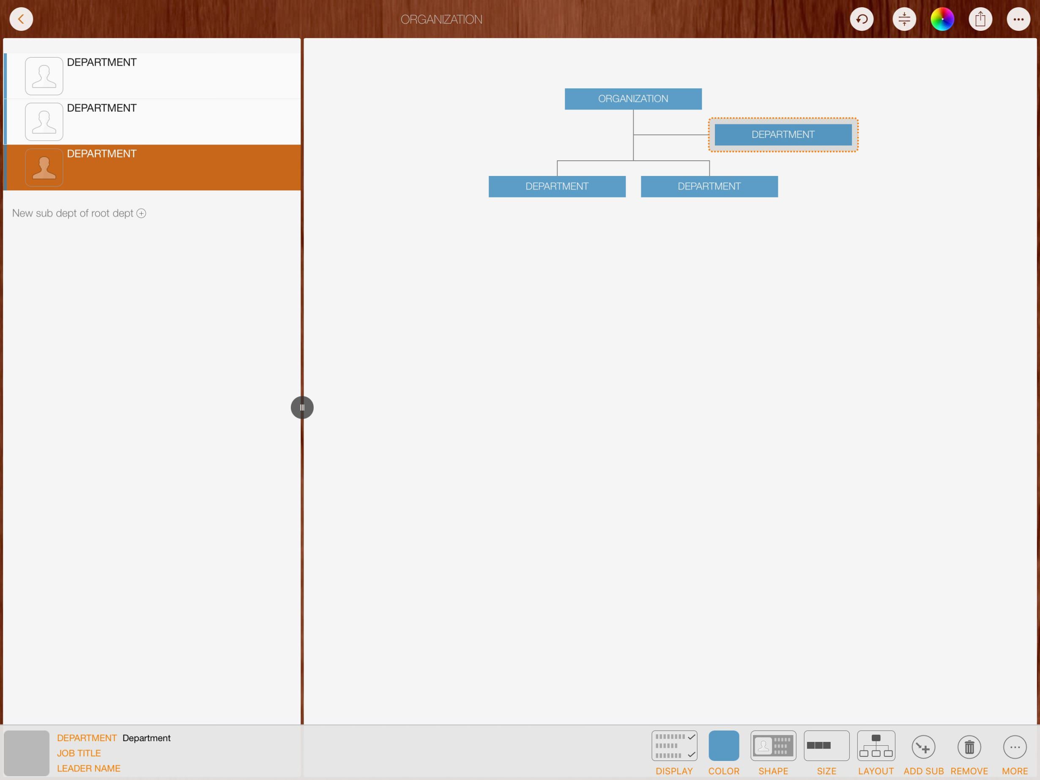Open the top-right three-dots menu
The image size is (1040, 780).
coord(1018,19)
